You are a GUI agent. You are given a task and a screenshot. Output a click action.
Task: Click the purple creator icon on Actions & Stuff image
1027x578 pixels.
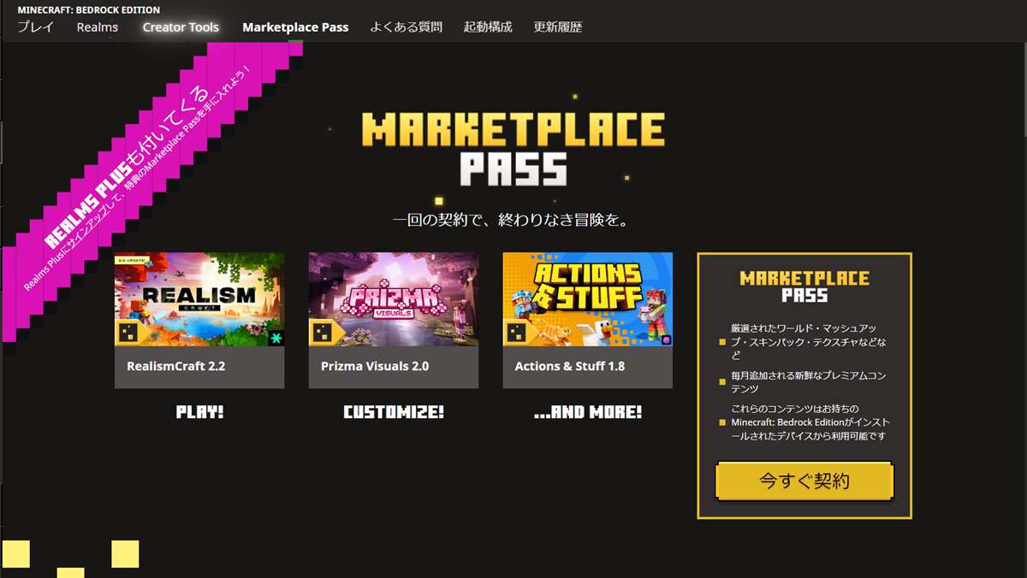666,339
